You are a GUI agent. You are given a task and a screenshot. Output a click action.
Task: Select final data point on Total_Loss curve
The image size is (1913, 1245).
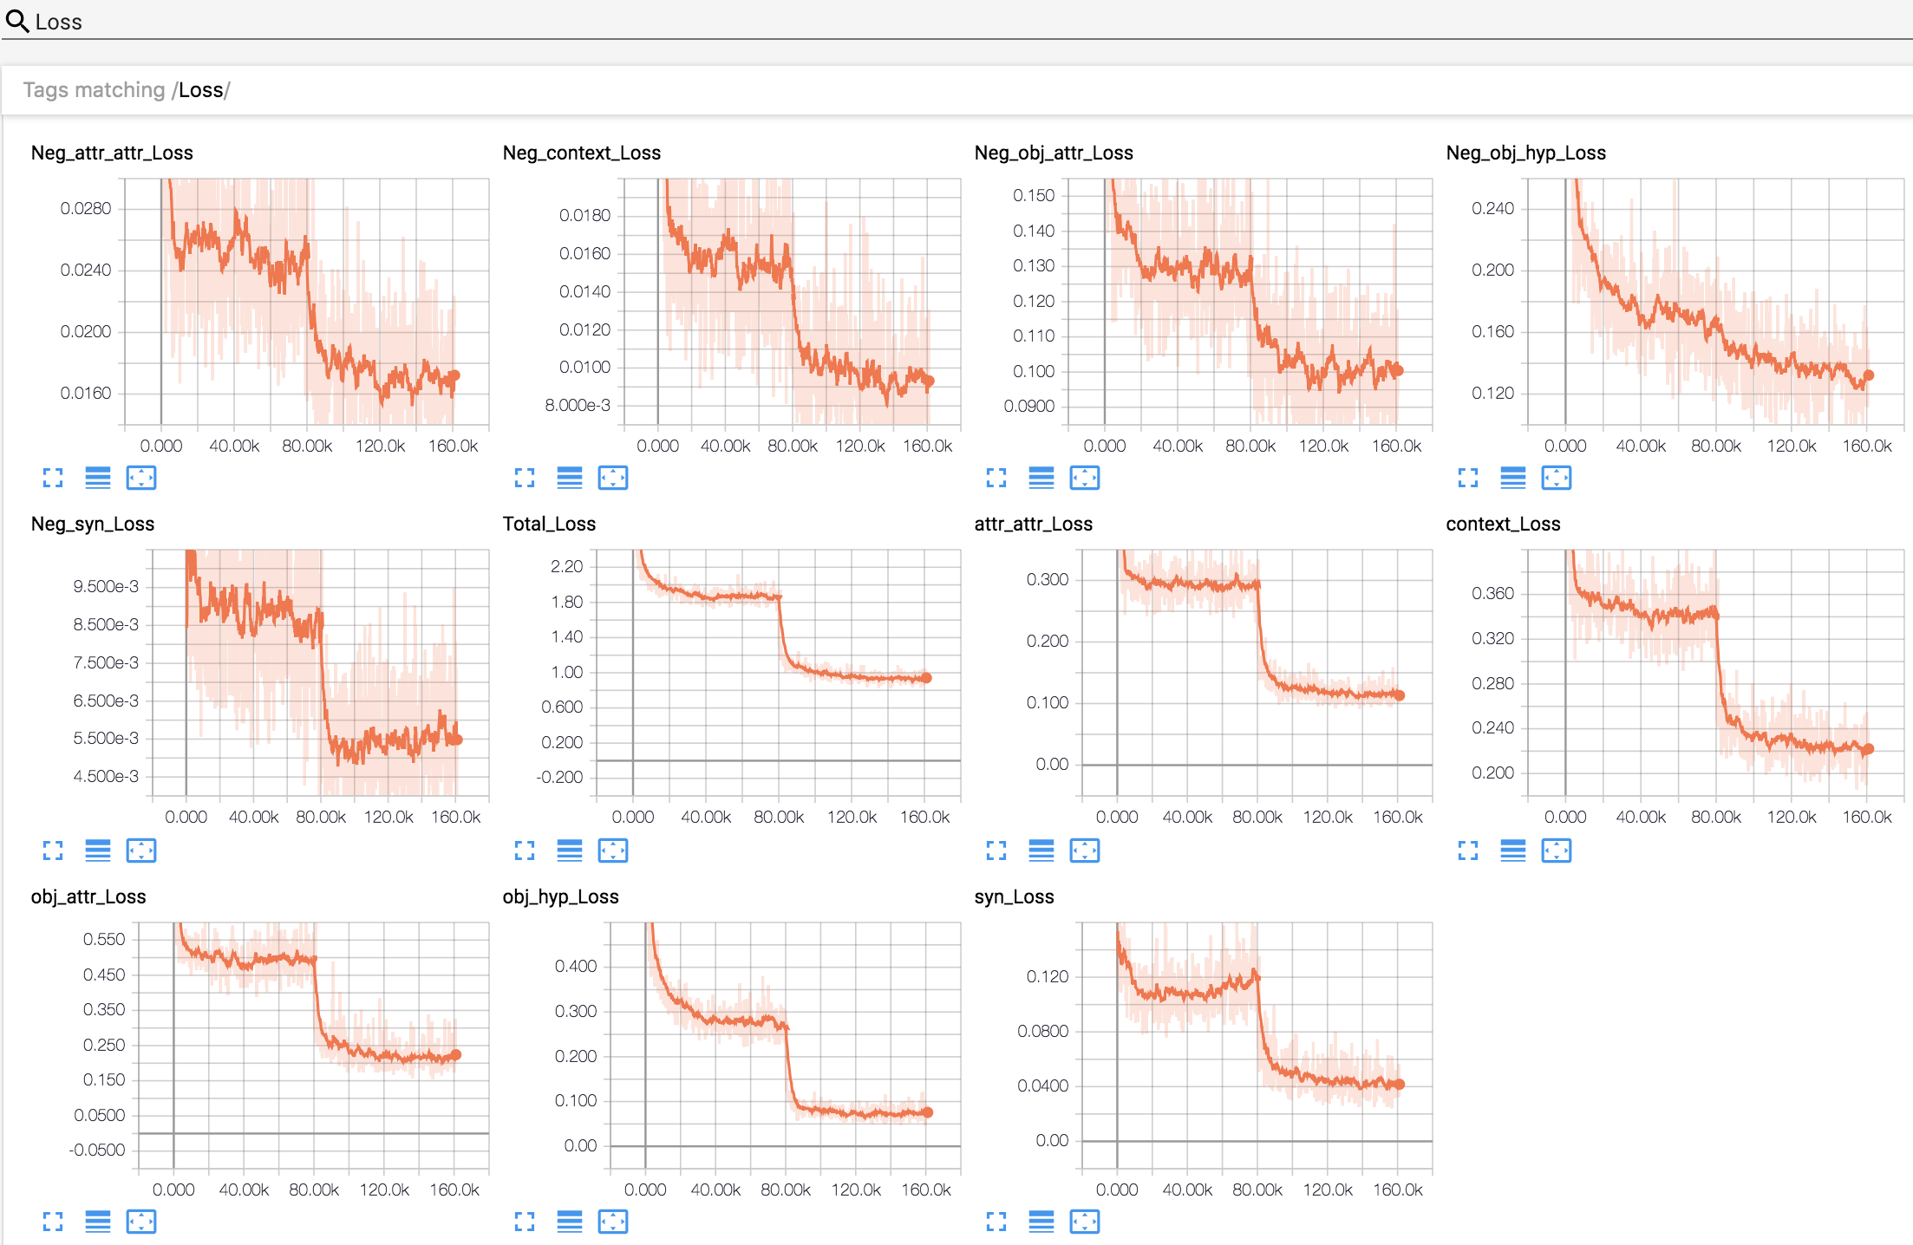[926, 678]
